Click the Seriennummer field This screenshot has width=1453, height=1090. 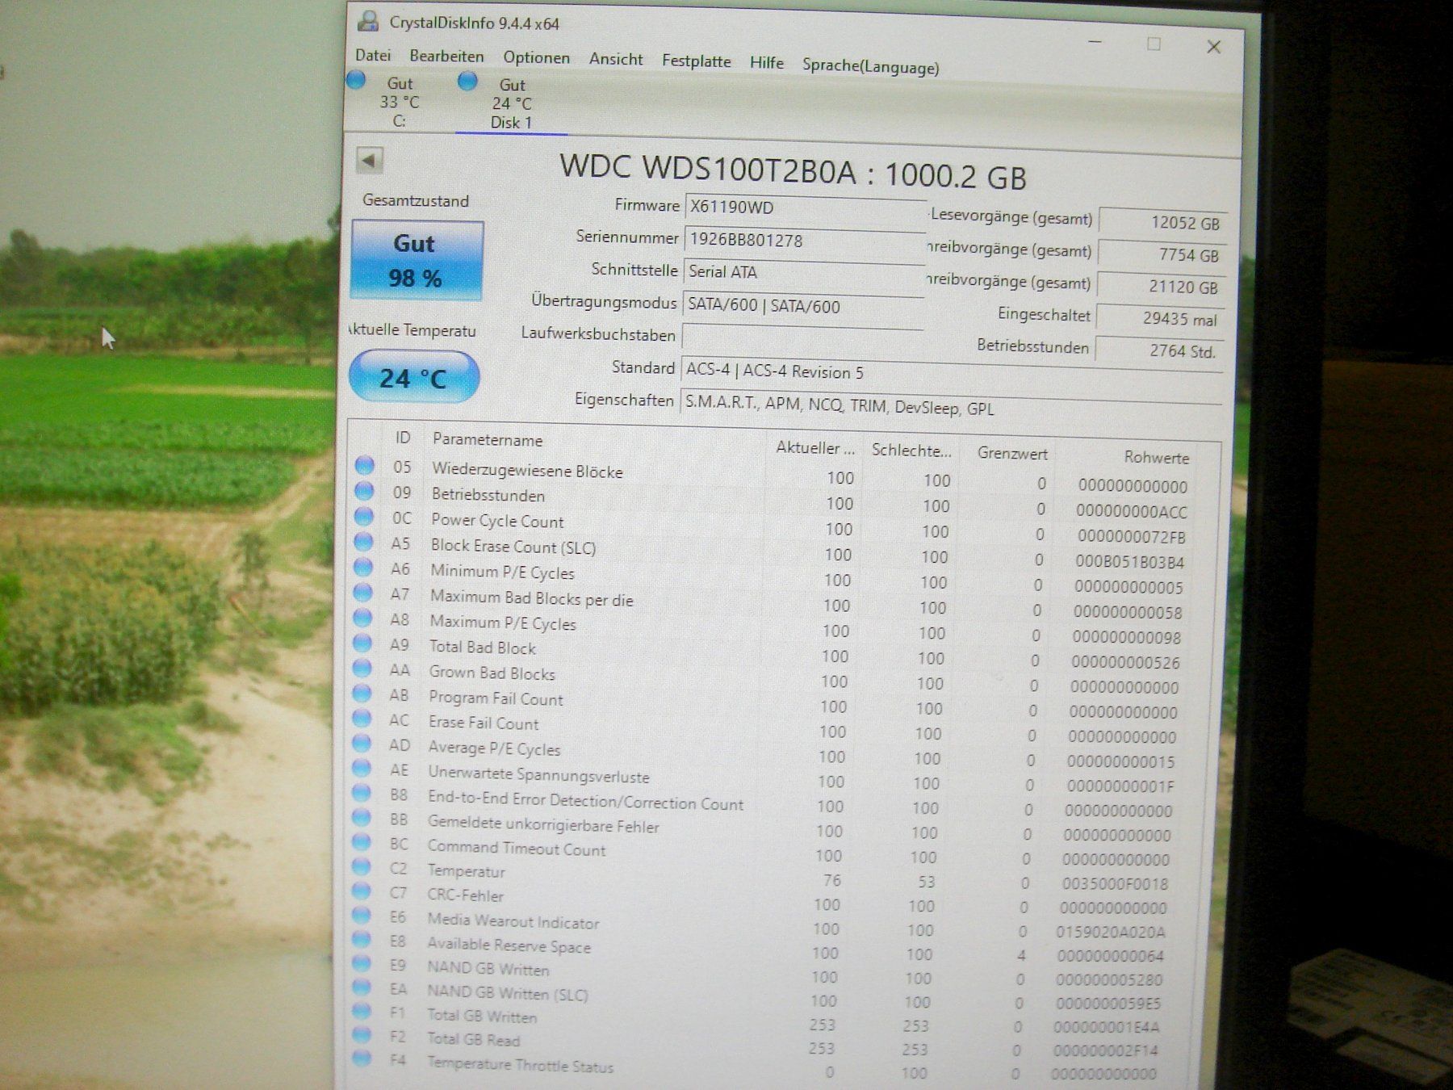[x=804, y=240]
